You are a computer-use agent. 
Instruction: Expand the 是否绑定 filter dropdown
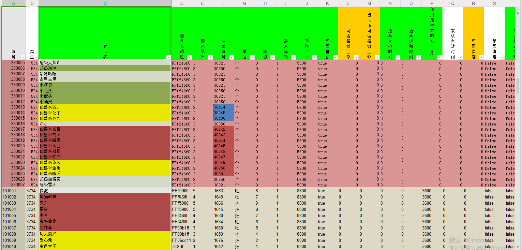502,57
